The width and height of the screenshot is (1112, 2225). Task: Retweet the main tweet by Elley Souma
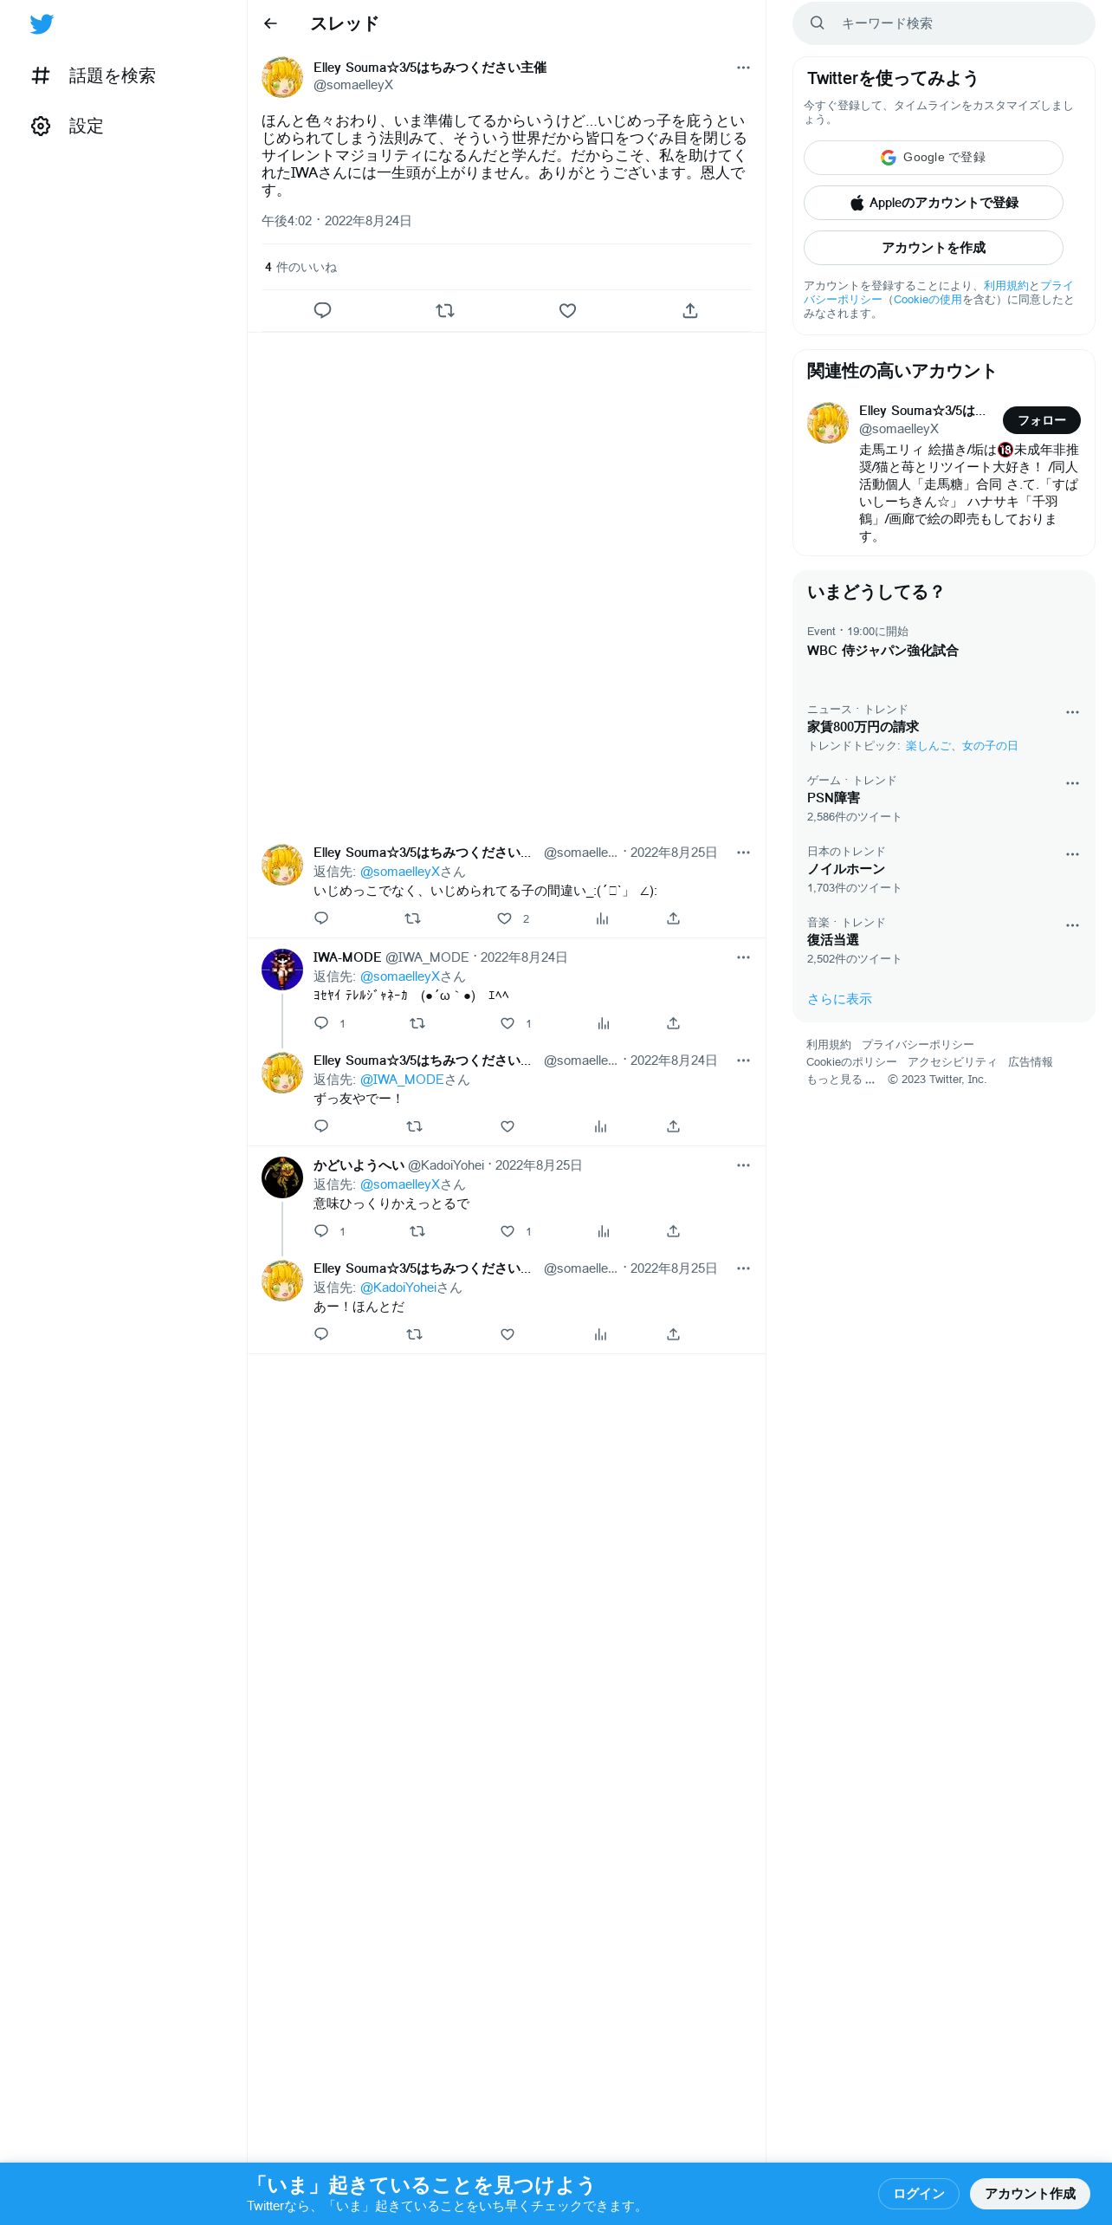click(x=445, y=310)
